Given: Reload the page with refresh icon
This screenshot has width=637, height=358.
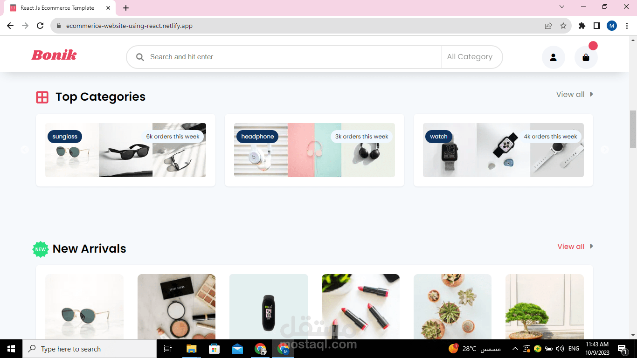Looking at the screenshot, I should click(40, 26).
